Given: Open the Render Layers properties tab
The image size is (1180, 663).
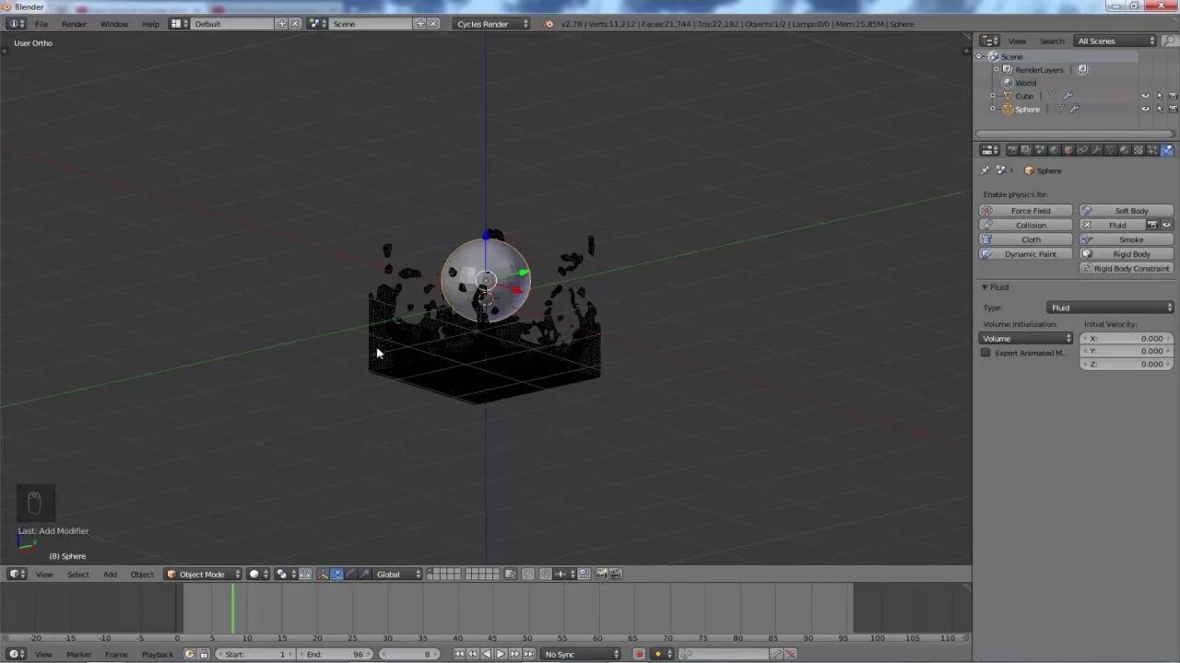Looking at the screenshot, I should (x=1026, y=150).
